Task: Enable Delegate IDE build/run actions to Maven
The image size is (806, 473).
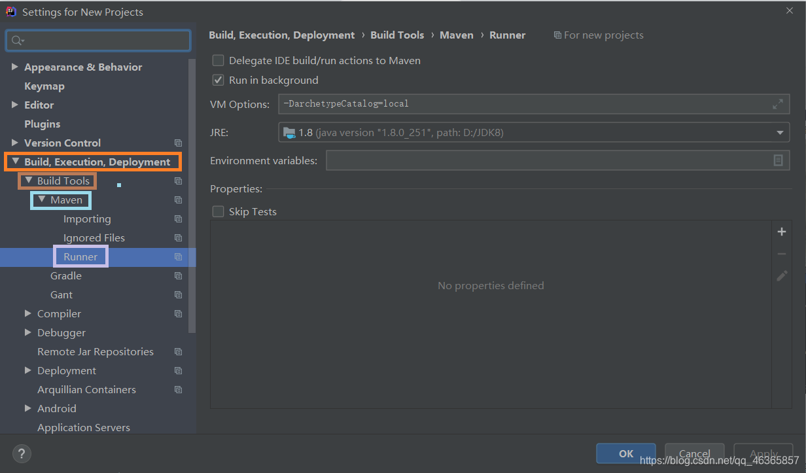Action: point(219,60)
